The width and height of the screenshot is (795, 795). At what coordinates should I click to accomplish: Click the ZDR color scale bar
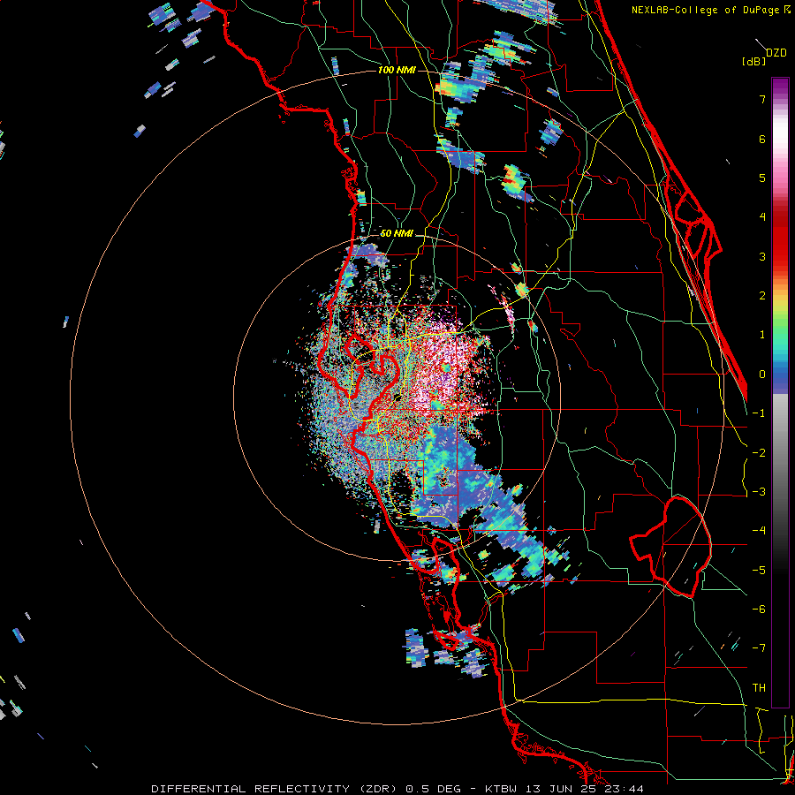click(780, 392)
